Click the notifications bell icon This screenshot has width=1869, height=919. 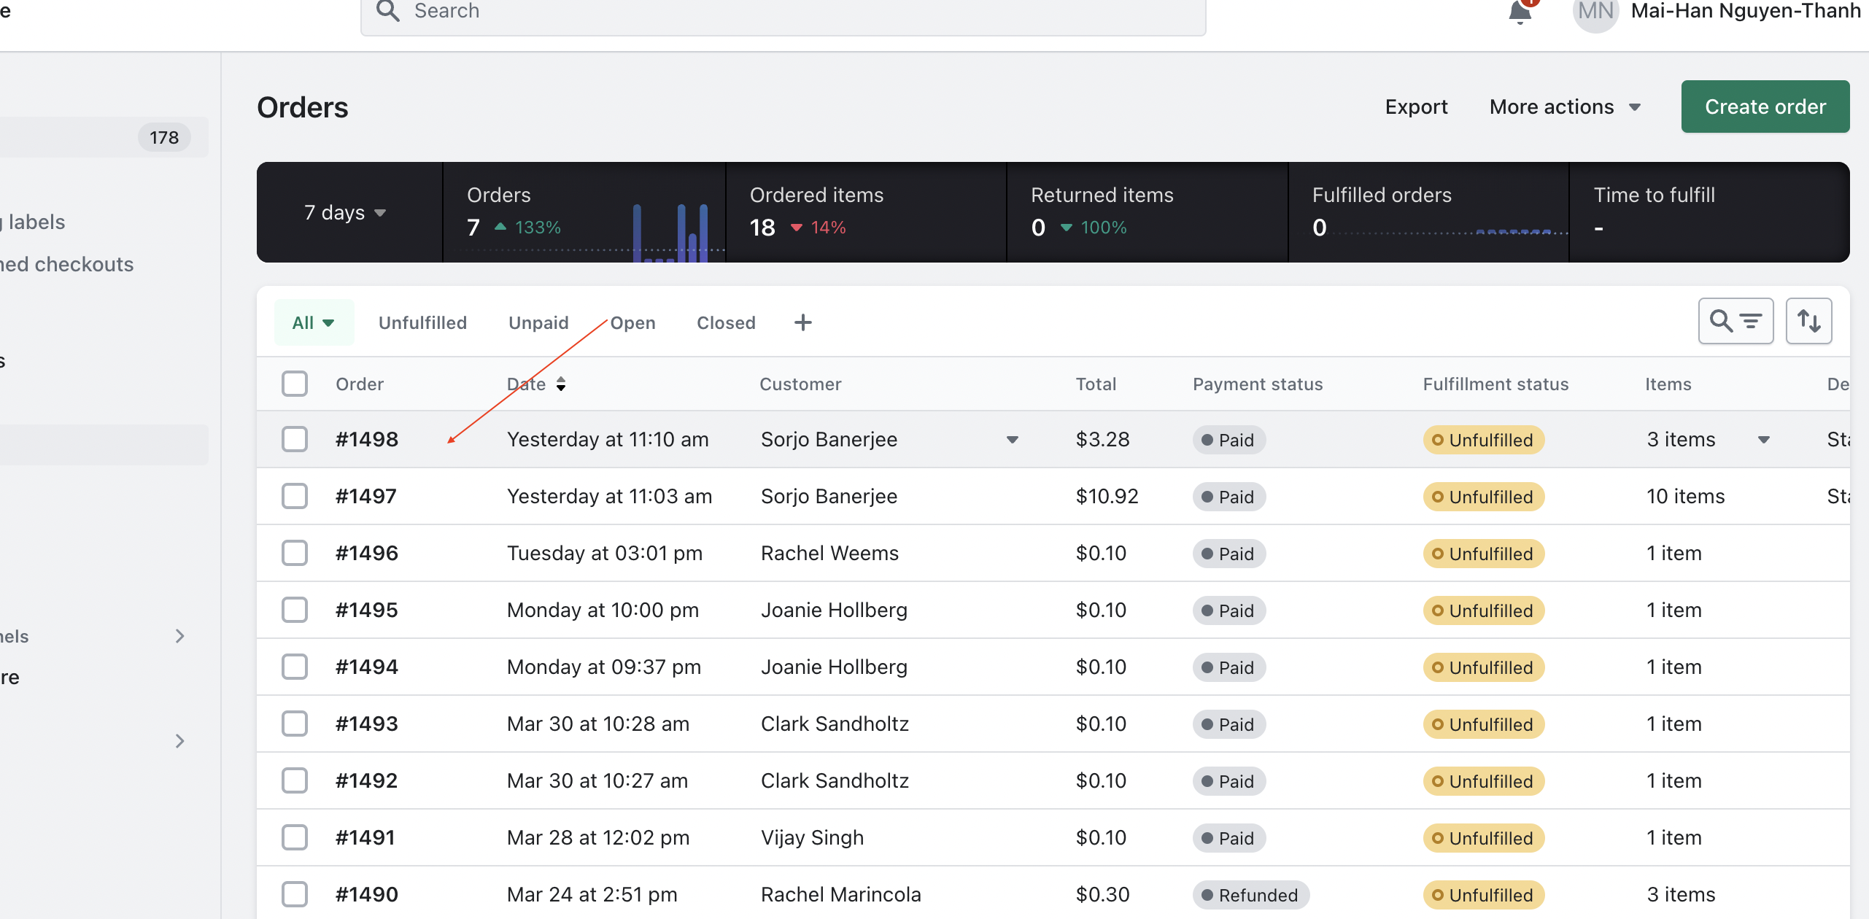tap(1520, 12)
